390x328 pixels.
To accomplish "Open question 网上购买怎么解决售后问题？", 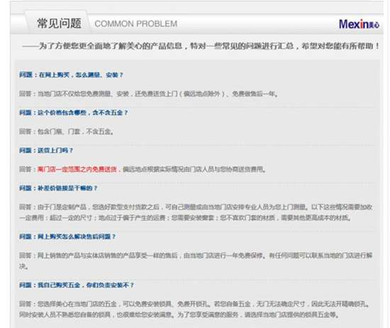I will tap(67, 237).
